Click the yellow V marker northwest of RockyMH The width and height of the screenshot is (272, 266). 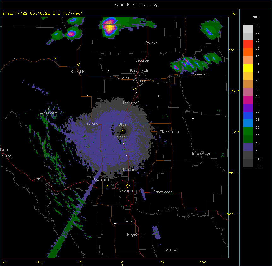[55, 58]
